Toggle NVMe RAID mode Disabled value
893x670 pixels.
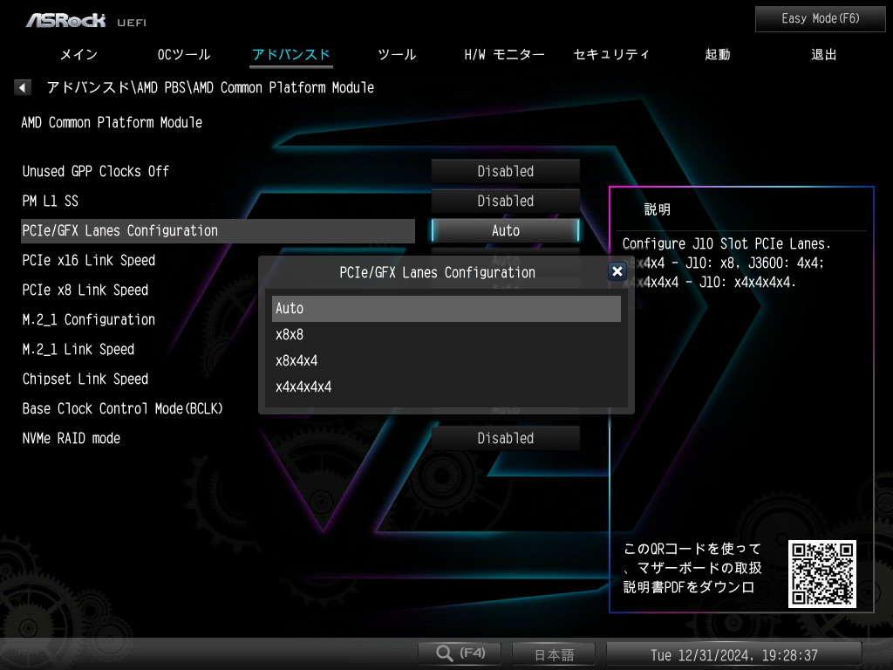(x=505, y=438)
